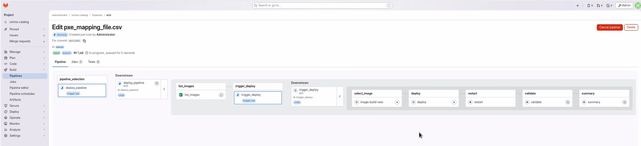Viewport: 641px width, 146px height.
Task: Click the Monitor icon in sidebar
Action: (5, 123)
